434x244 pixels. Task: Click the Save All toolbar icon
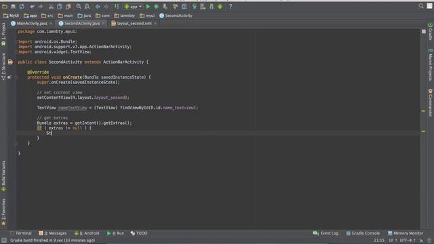[13, 6]
